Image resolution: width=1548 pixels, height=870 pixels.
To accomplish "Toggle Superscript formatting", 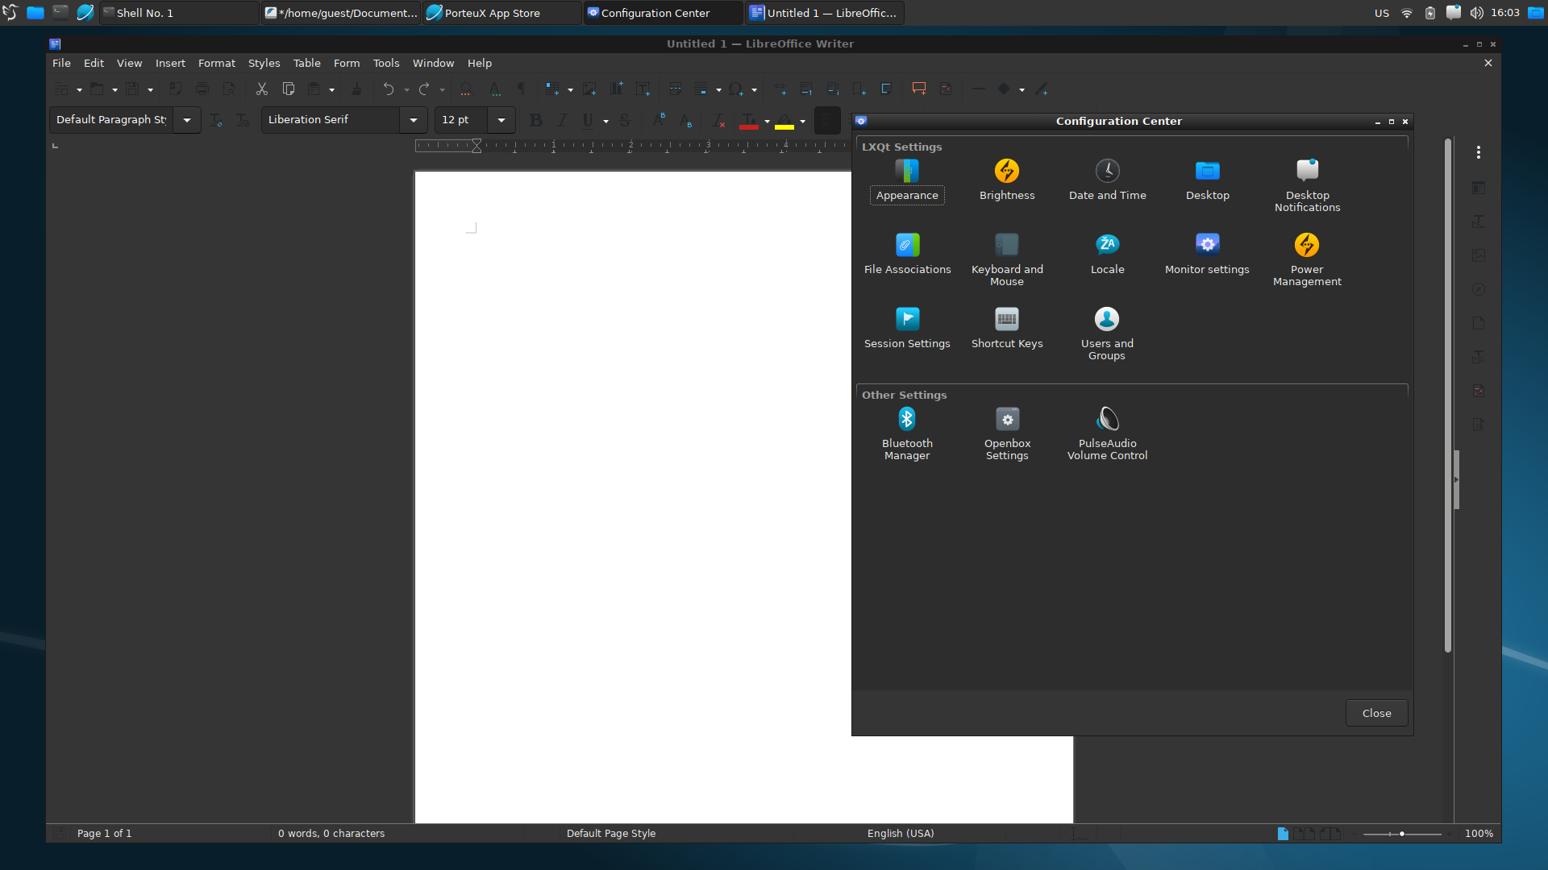I will tap(659, 121).
